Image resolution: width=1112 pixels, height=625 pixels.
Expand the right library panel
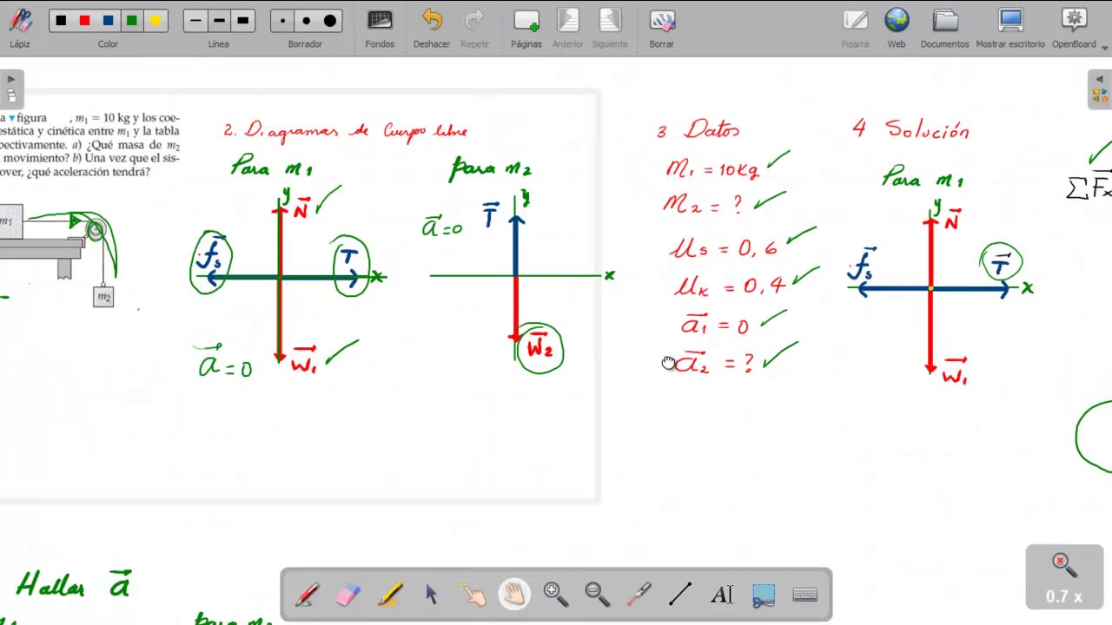(1100, 89)
